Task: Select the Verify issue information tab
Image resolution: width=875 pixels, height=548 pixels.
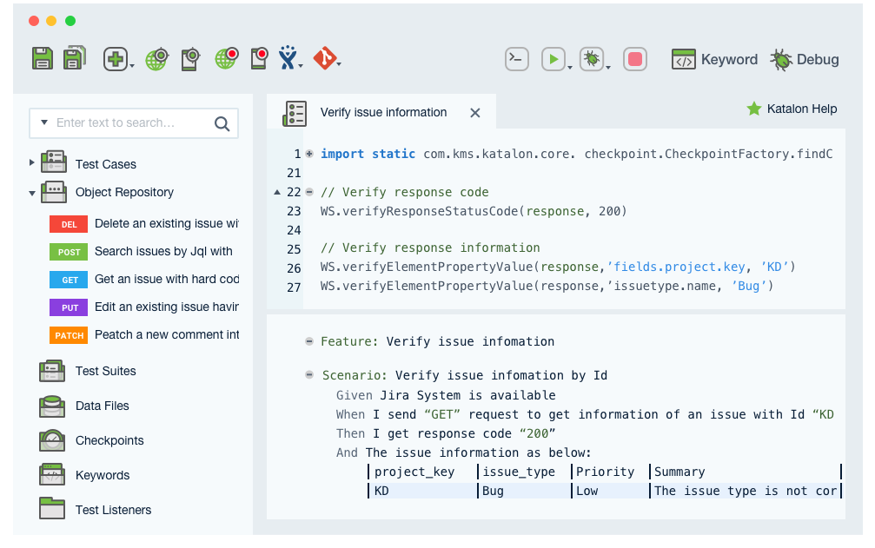Action: coord(382,112)
